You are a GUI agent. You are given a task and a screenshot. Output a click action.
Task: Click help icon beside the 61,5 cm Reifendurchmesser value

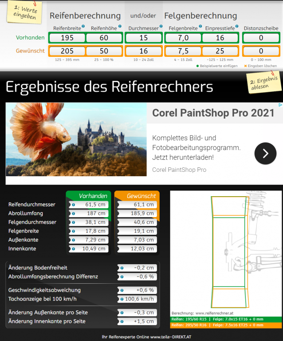[74, 205]
